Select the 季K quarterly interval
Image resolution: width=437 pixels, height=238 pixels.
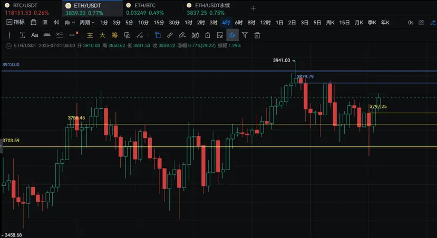tap(372, 23)
